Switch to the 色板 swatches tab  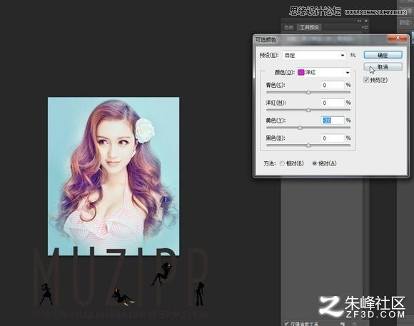pyautogui.click(x=289, y=27)
